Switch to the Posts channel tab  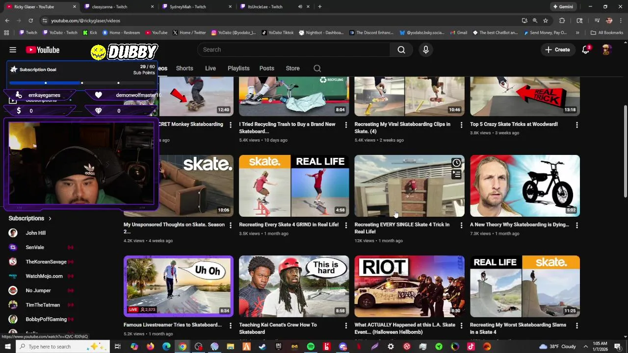[x=267, y=68]
